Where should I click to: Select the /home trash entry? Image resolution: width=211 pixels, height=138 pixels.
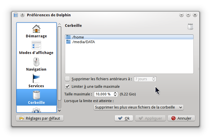(129, 37)
